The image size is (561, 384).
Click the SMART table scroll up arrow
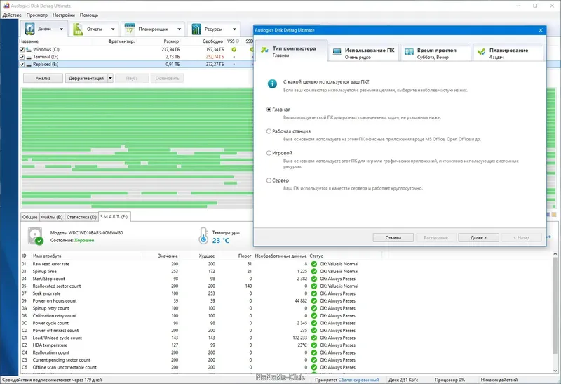click(x=555, y=254)
